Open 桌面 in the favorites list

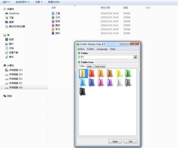coord(10,22)
